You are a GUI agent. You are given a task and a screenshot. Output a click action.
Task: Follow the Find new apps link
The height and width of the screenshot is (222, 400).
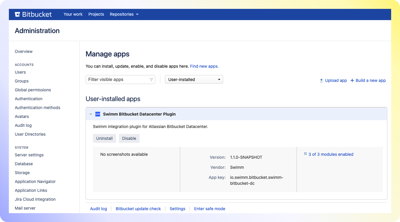[204, 66]
